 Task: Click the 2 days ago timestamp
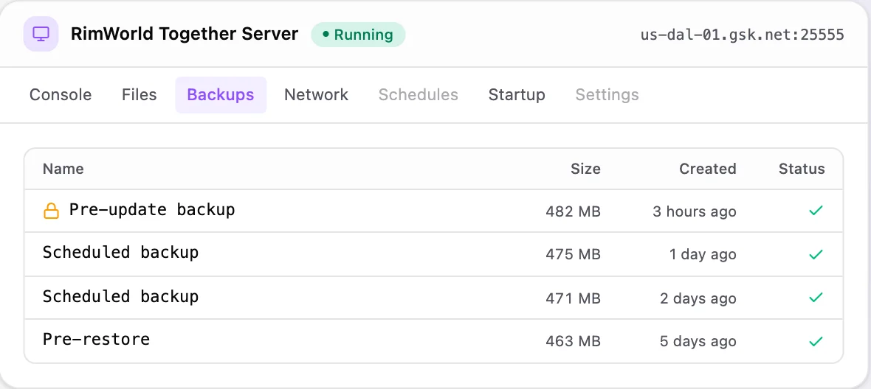(698, 298)
